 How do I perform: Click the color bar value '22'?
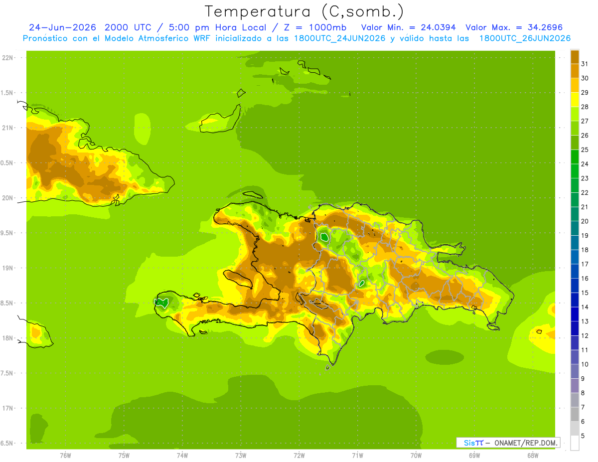click(585, 192)
